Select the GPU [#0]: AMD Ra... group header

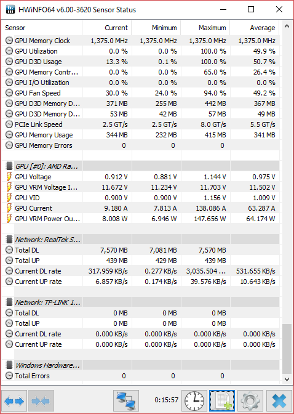141,166
